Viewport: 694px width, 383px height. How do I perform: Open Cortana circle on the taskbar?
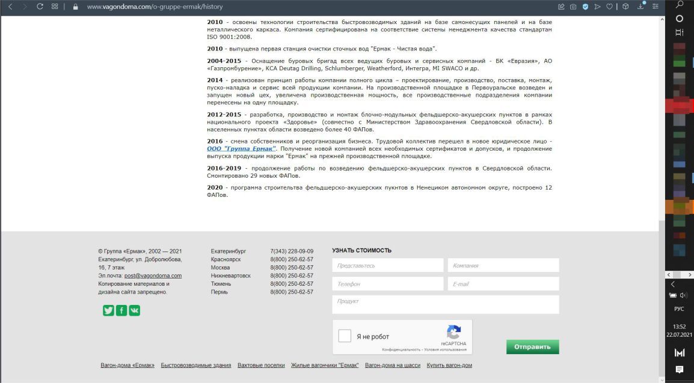(x=680, y=19)
